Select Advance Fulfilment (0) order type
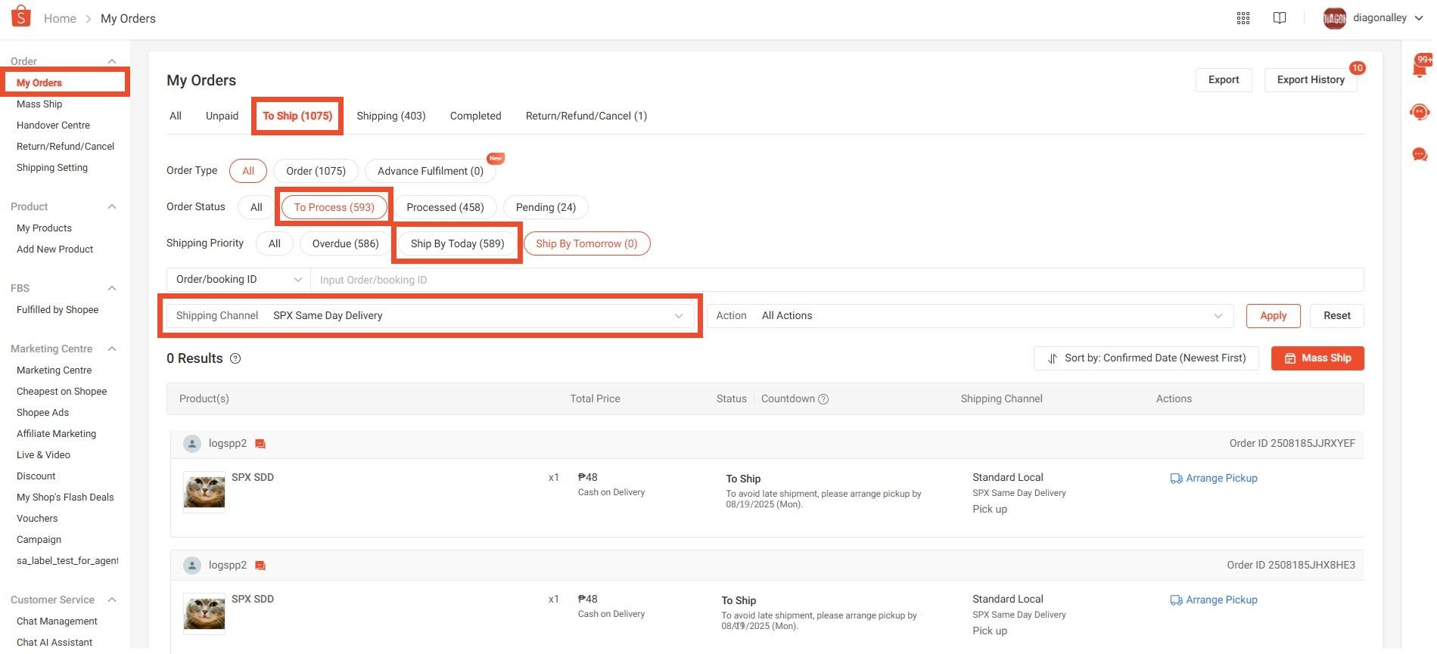The width and height of the screenshot is (1437, 654). tap(430, 171)
